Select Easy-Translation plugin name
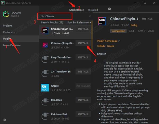This screenshot has height=124, width=159. point(61,57)
